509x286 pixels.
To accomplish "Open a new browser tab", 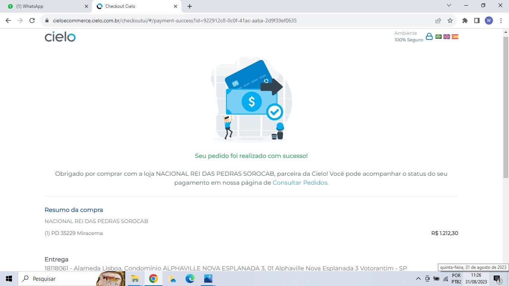I will pyautogui.click(x=190, y=6).
